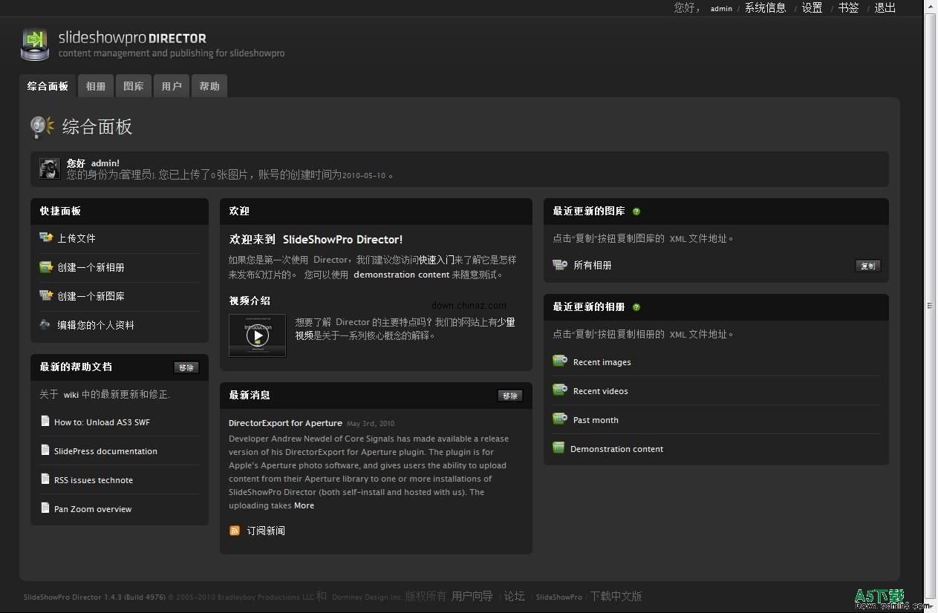This screenshot has width=938, height=613.
Task: Open Pan Zoom overview link
Action: [x=93, y=509]
